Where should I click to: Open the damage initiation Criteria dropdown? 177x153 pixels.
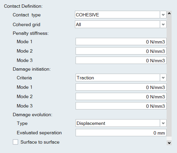pyautogui.click(x=163, y=78)
